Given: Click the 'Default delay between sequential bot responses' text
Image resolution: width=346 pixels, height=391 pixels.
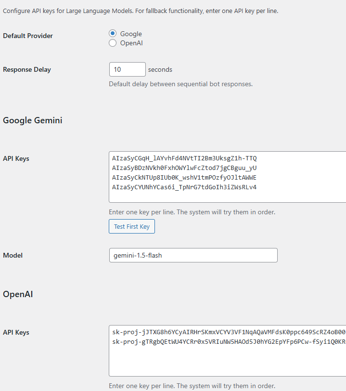Looking at the screenshot, I should [x=181, y=84].
